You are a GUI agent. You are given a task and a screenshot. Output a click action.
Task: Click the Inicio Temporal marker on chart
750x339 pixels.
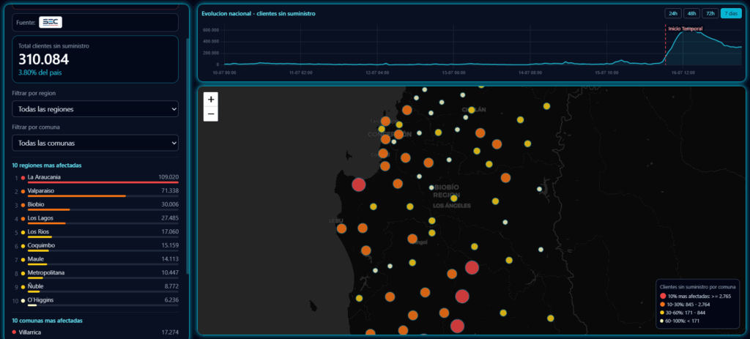point(685,29)
